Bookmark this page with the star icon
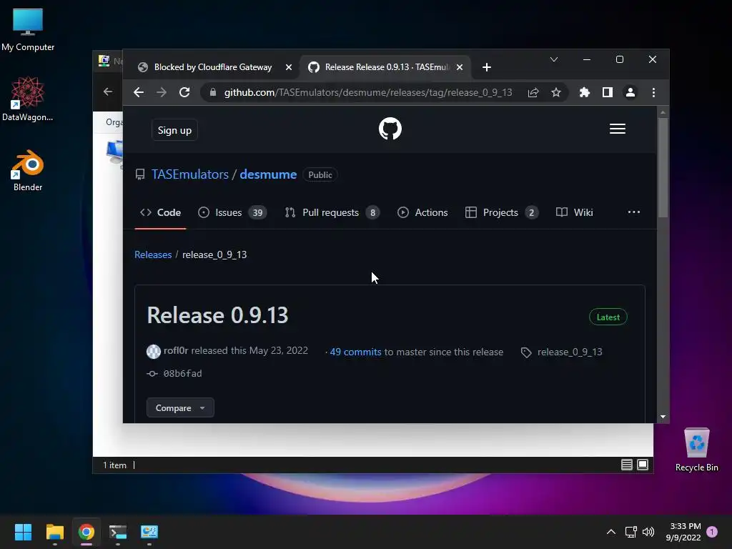Viewport: 732px width, 549px height. [556, 92]
